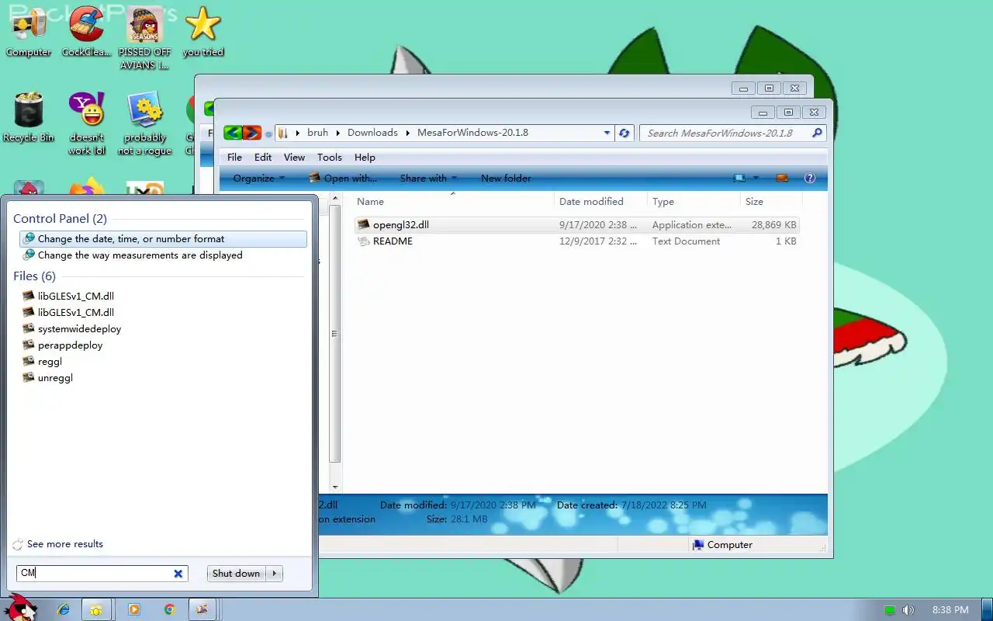The width and height of the screenshot is (993, 621).
Task: Open 'Change the date, time, or number format'
Action: coord(163,238)
